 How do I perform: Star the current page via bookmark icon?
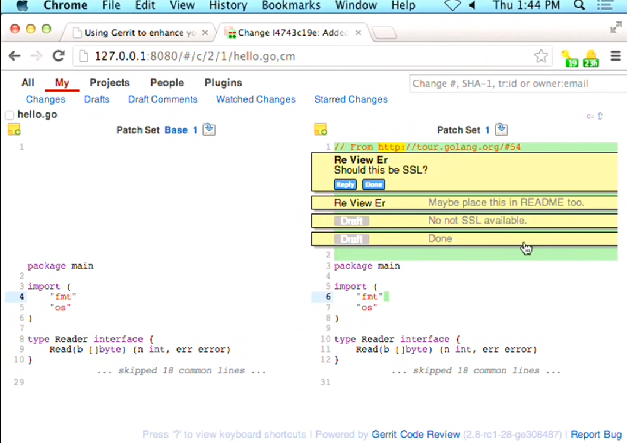coord(541,56)
